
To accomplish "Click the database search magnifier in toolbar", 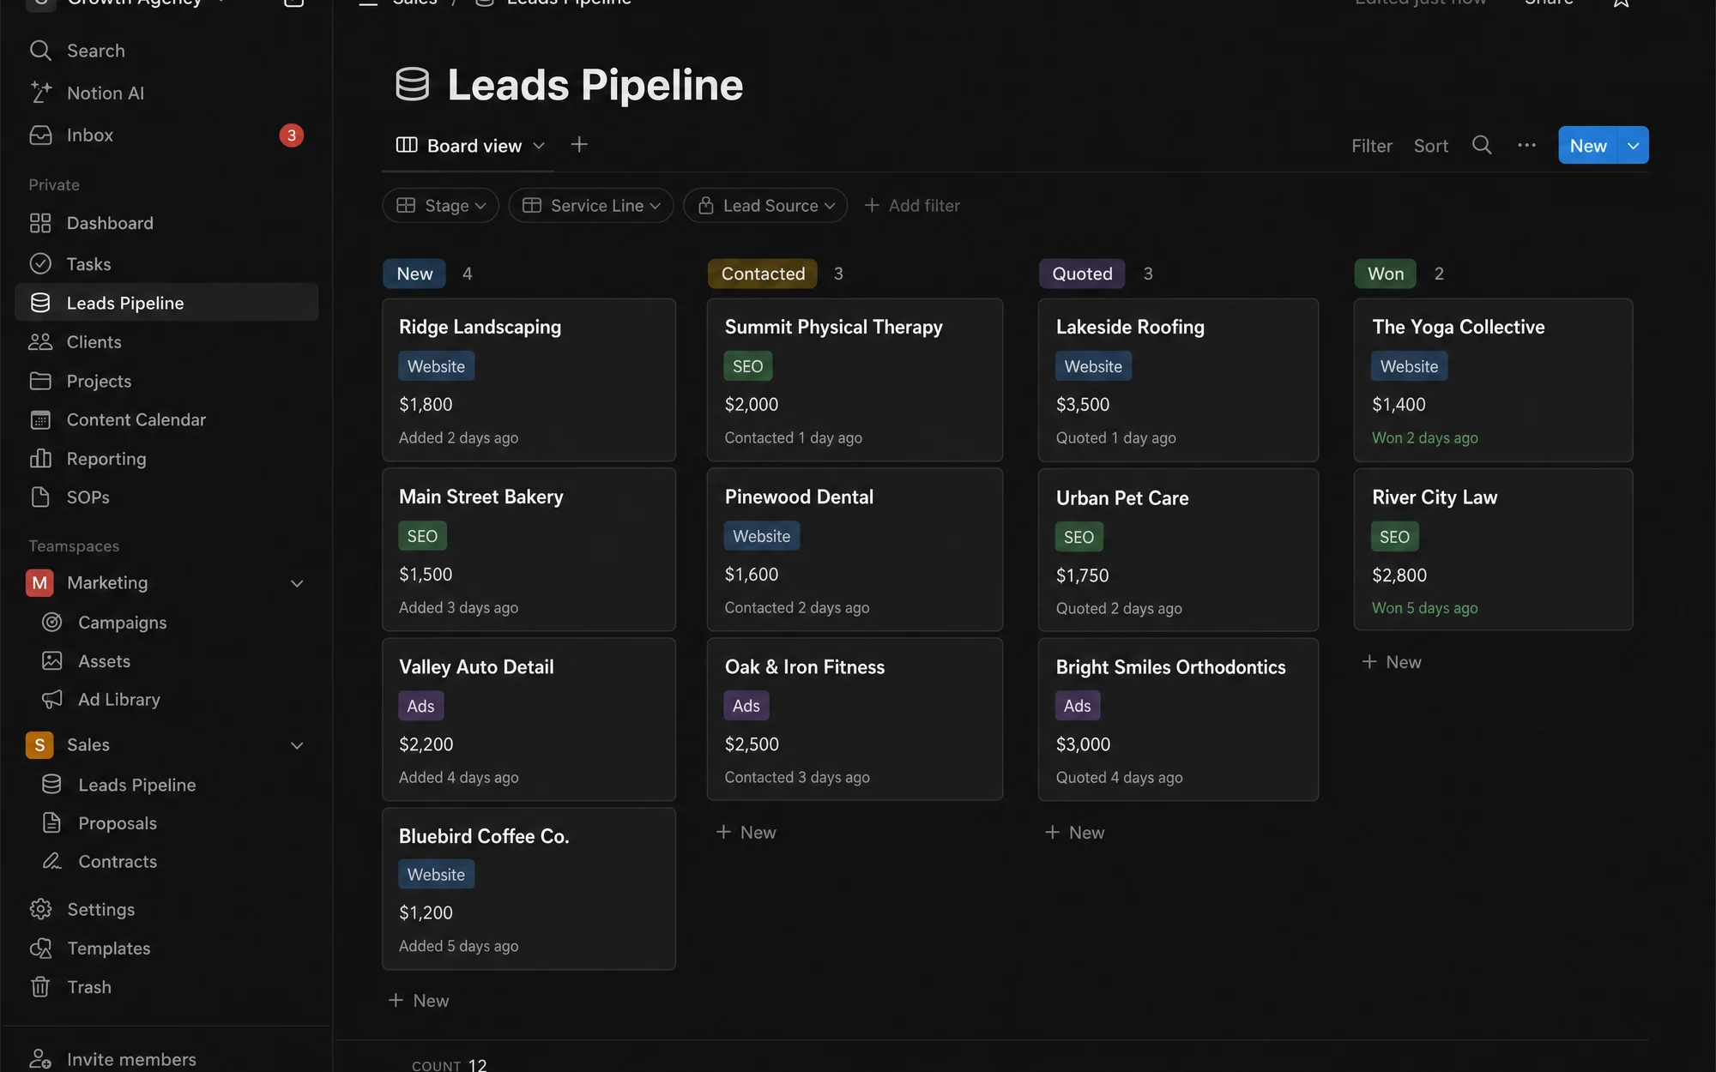I will click(1482, 145).
